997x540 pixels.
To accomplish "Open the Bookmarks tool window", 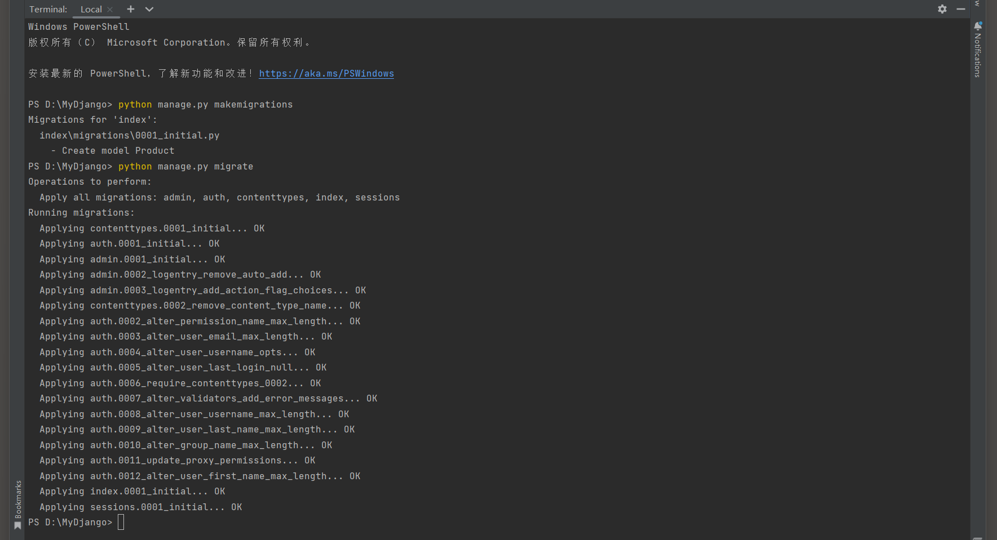I will pyautogui.click(x=18, y=505).
